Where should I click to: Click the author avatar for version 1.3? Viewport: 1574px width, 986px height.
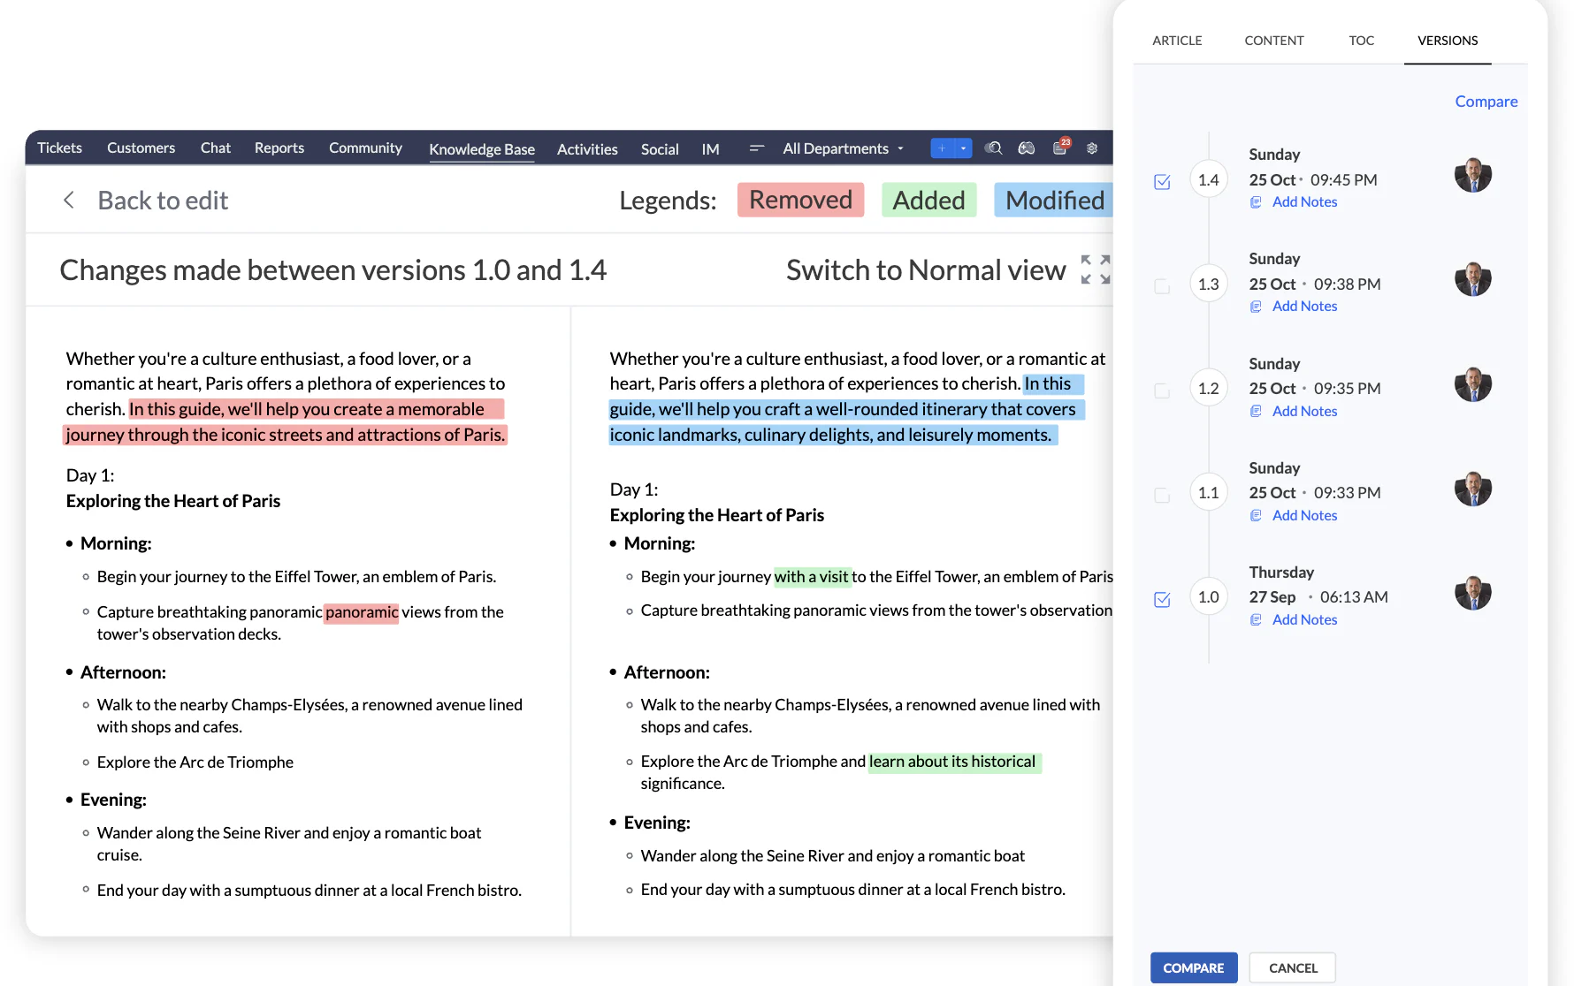click(x=1473, y=279)
